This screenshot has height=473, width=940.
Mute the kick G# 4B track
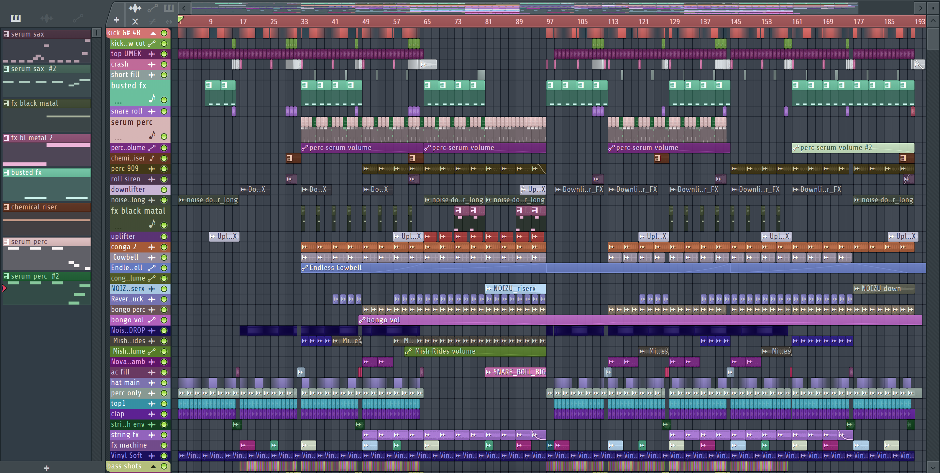pyautogui.click(x=164, y=33)
